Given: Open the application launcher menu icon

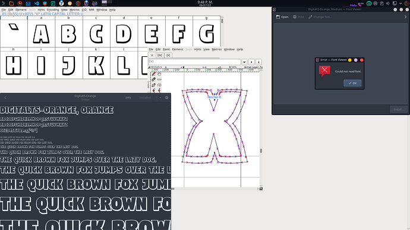Looking at the screenshot, I should pos(3,4).
